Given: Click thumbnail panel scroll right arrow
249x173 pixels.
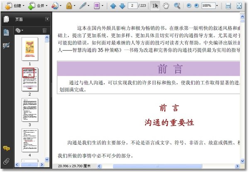Looking at the screenshot, I should click(41, 165).
